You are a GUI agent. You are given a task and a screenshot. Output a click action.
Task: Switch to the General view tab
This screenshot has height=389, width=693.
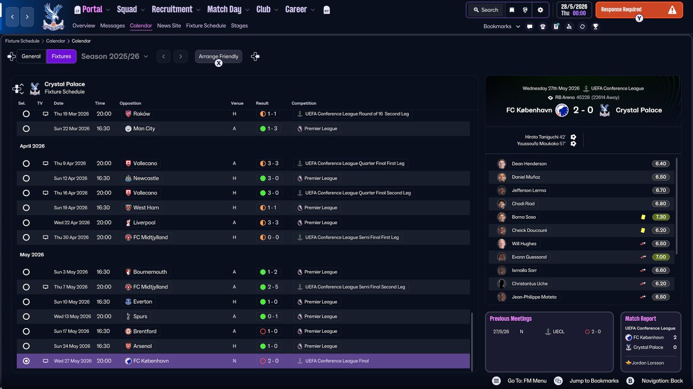[31, 56]
